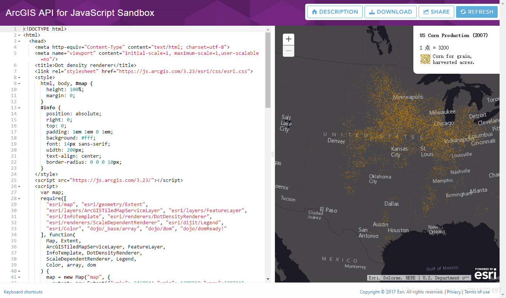The height and width of the screenshot is (298, 506).
Task: Collapse the head block at line 3
Action: pos(19,41)
